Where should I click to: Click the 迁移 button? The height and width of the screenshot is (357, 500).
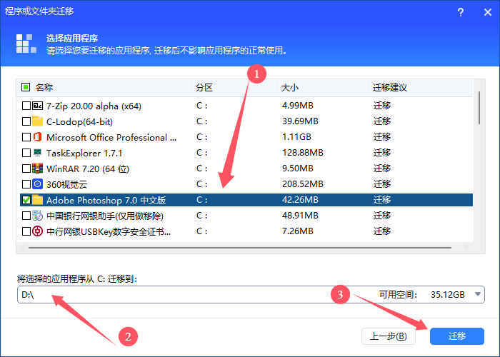click(x=457, y=336)
